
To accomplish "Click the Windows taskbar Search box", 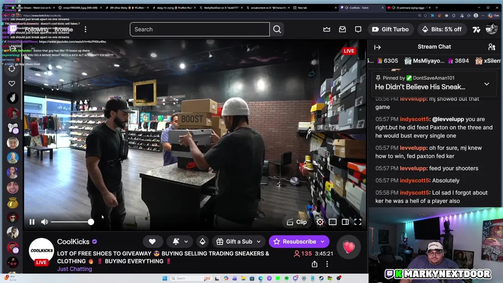I will [x=191, y=278].
